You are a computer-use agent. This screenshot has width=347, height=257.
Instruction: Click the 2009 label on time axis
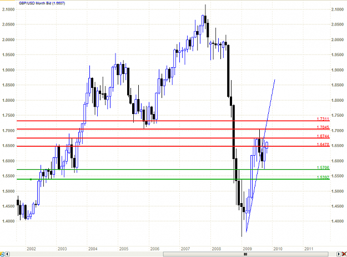pos(247,249)
